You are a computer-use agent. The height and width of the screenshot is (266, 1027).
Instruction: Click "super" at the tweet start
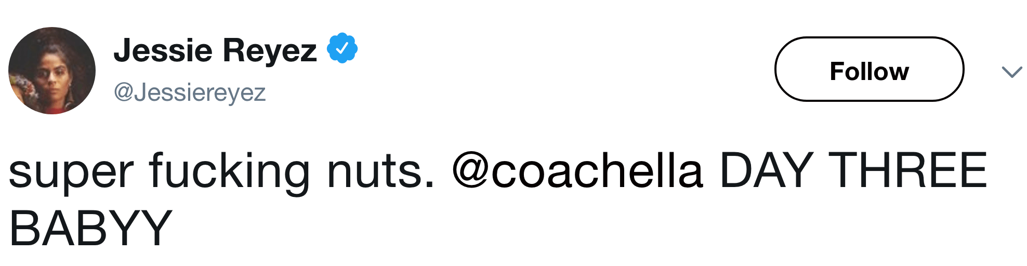71,172
